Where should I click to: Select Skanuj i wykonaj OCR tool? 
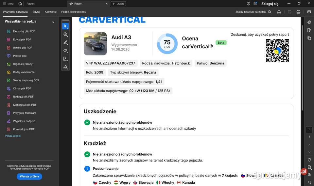23,80
